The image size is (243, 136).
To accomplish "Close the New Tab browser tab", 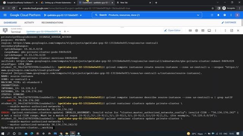I will pos(150,3).
